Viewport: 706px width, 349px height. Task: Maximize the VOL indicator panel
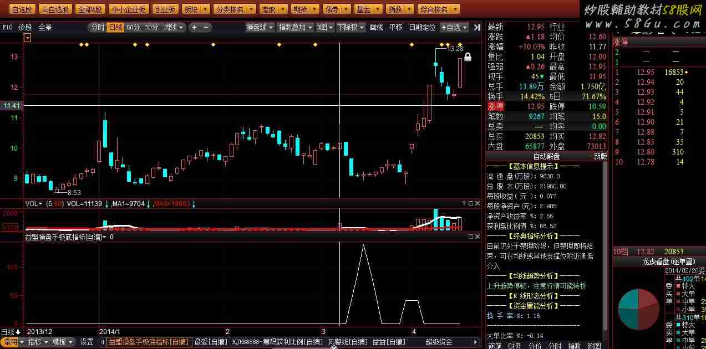coord(471,204)
